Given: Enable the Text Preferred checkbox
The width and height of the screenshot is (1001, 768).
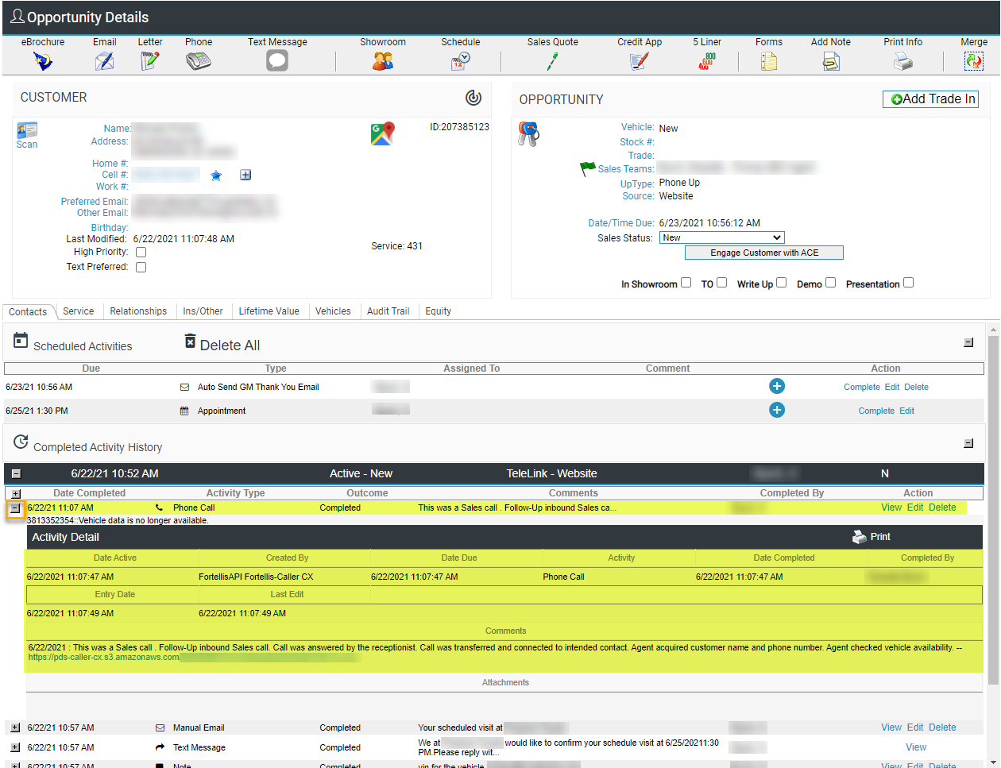Looking at the screenshot, I should tap(141, 268).
